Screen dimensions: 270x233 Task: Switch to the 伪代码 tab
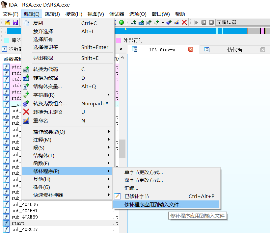[x=234, y=50]
